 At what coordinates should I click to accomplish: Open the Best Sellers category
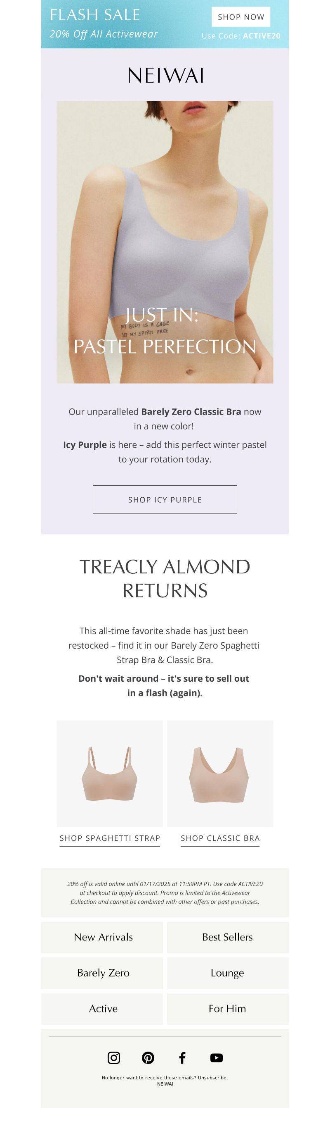pyautogui.click(x=228, y=937)
